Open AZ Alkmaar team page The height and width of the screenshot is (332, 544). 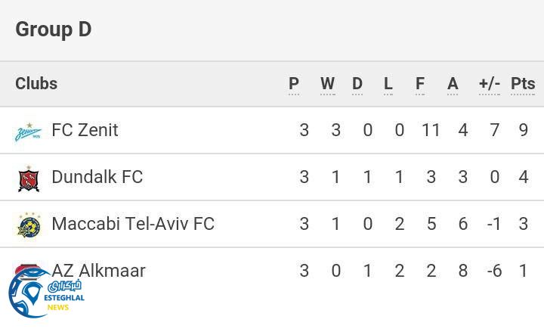tap(98, 271)
